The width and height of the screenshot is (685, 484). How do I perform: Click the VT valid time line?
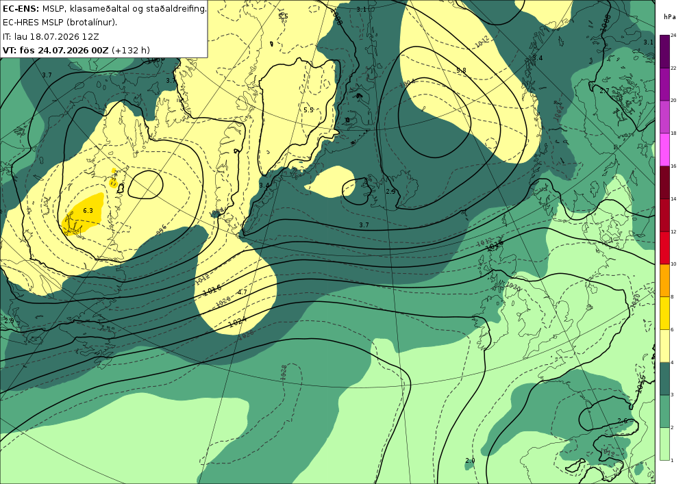[76, 50]
